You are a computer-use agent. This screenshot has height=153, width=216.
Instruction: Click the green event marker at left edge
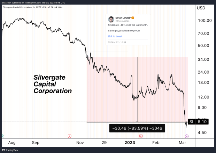[x=3, y=136]
